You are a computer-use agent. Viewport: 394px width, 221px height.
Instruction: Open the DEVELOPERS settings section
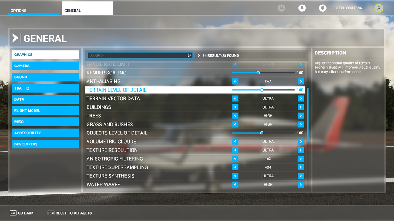pyautogui.click(x=45, y=144)
